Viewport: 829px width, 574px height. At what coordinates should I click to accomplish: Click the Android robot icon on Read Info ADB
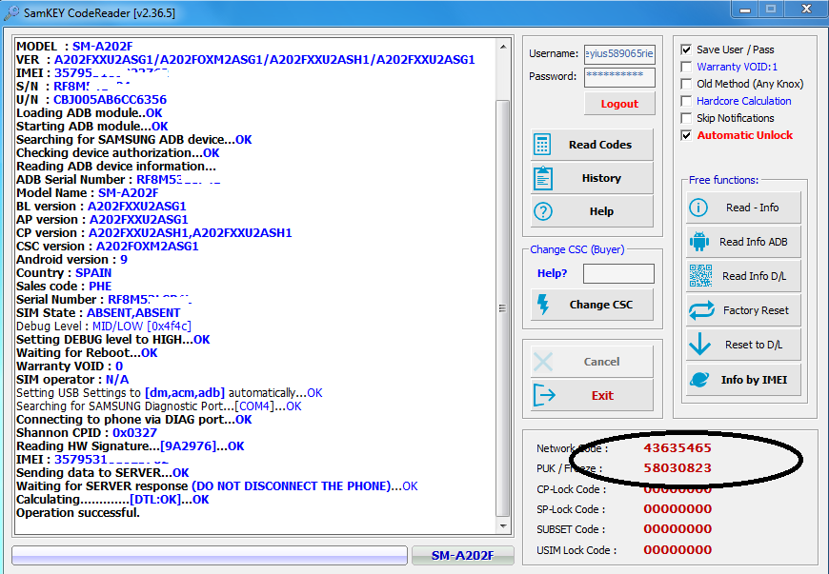pyautogui.click(x=699, y=242)
